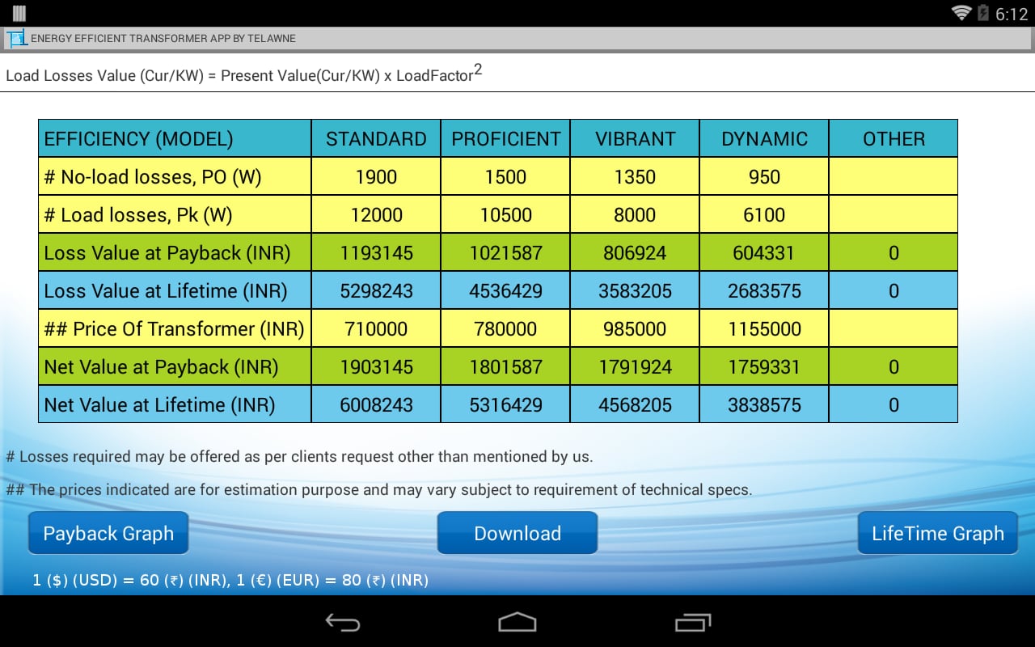Select the '# No-load losses, PO (W)' row label
1035x647 pixels.
tap(175, 176)
